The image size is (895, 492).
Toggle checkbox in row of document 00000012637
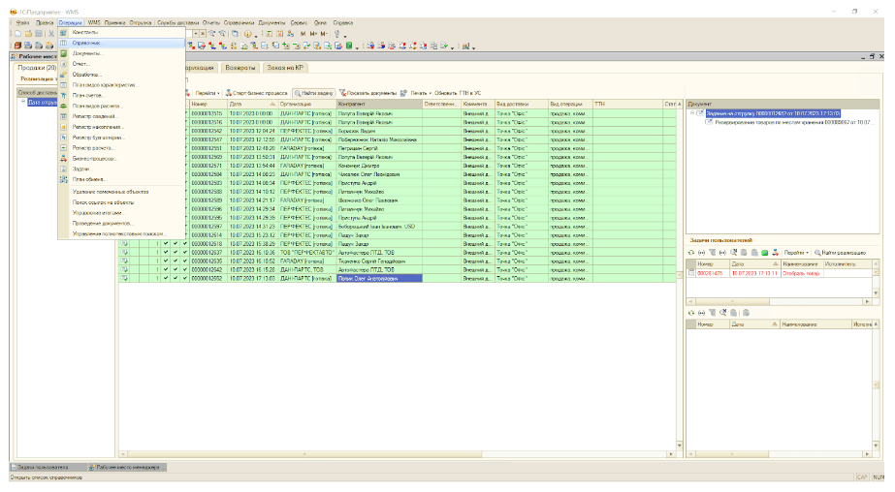point(165,252)
